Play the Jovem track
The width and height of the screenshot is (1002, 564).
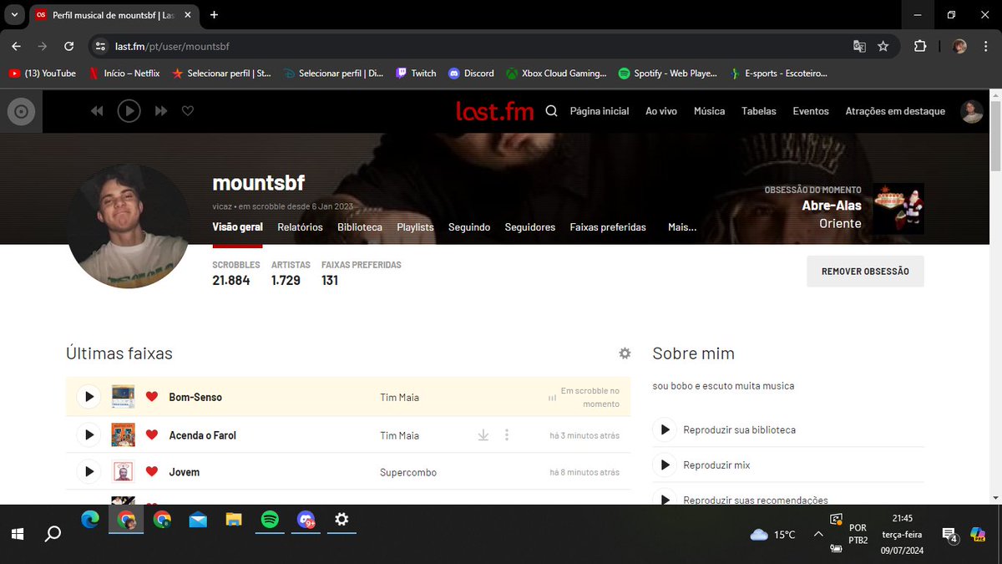(x=89, y=472)
